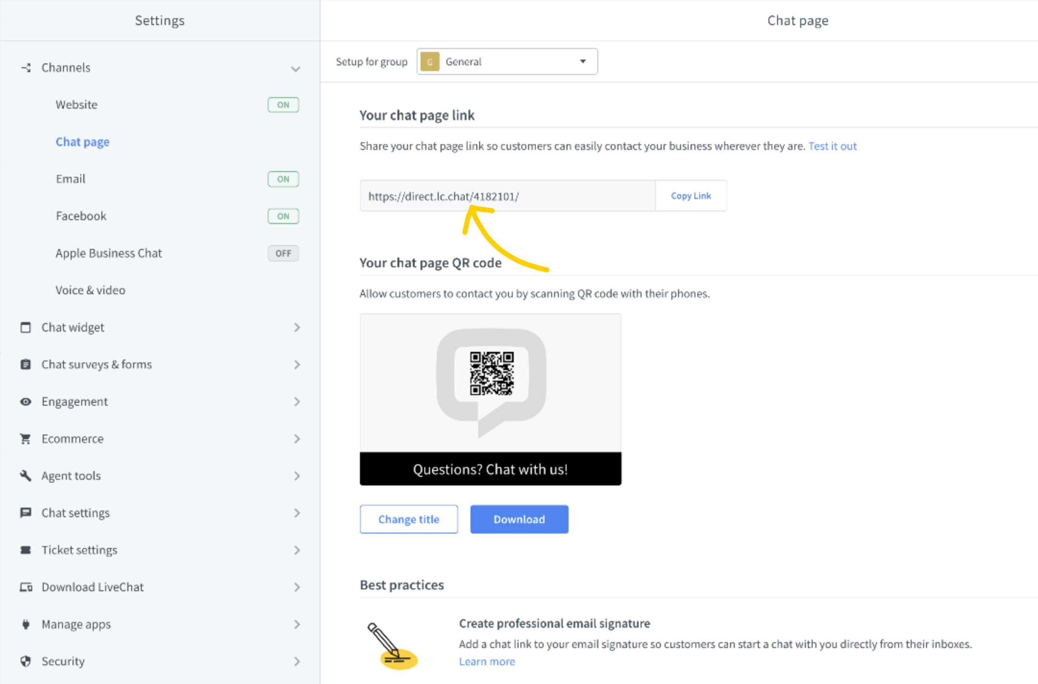Select the Chat widget icon

tap(25, 327)
